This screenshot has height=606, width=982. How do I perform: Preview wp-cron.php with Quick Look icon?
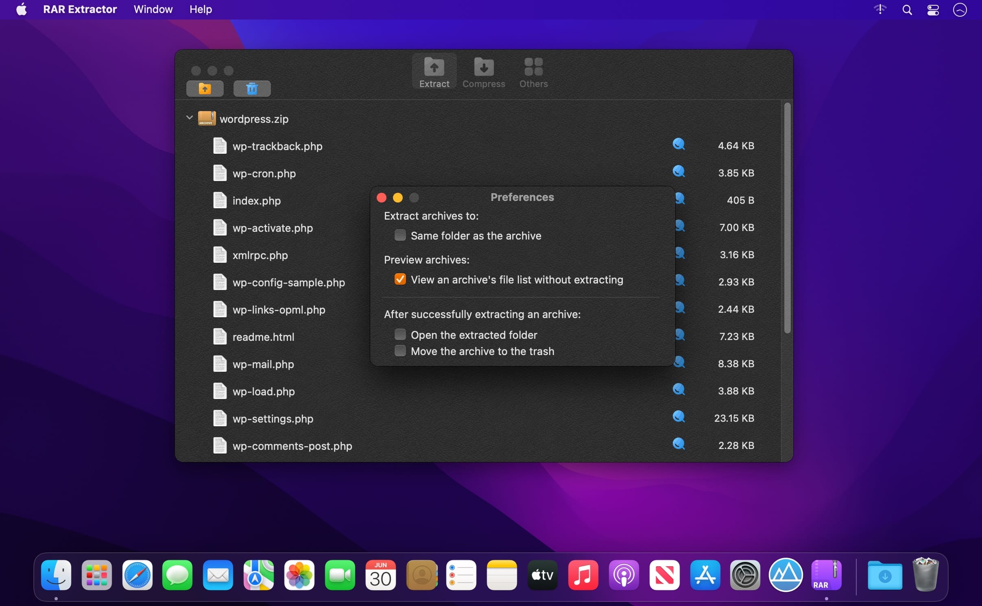click(679, 172)
